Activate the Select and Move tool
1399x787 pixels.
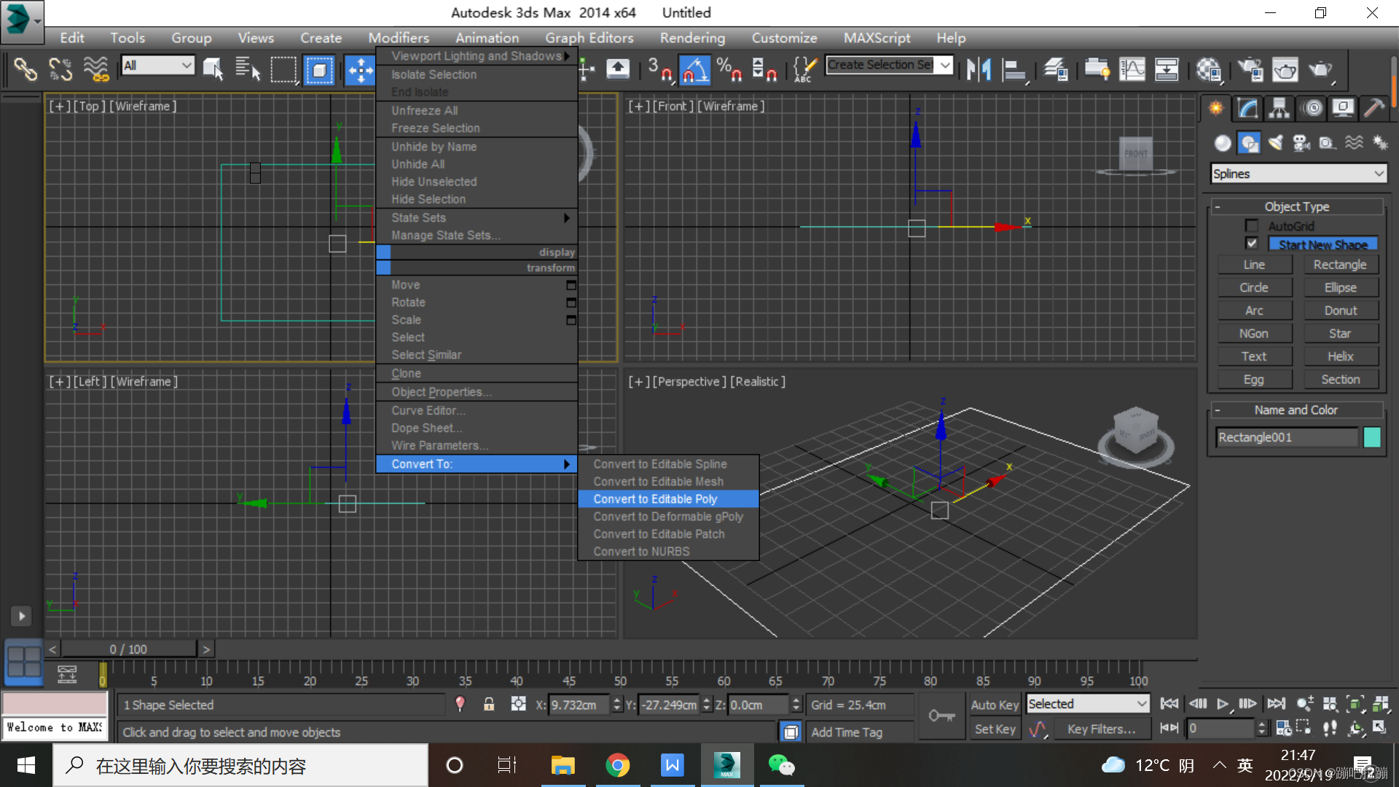[x=360, y=69]
